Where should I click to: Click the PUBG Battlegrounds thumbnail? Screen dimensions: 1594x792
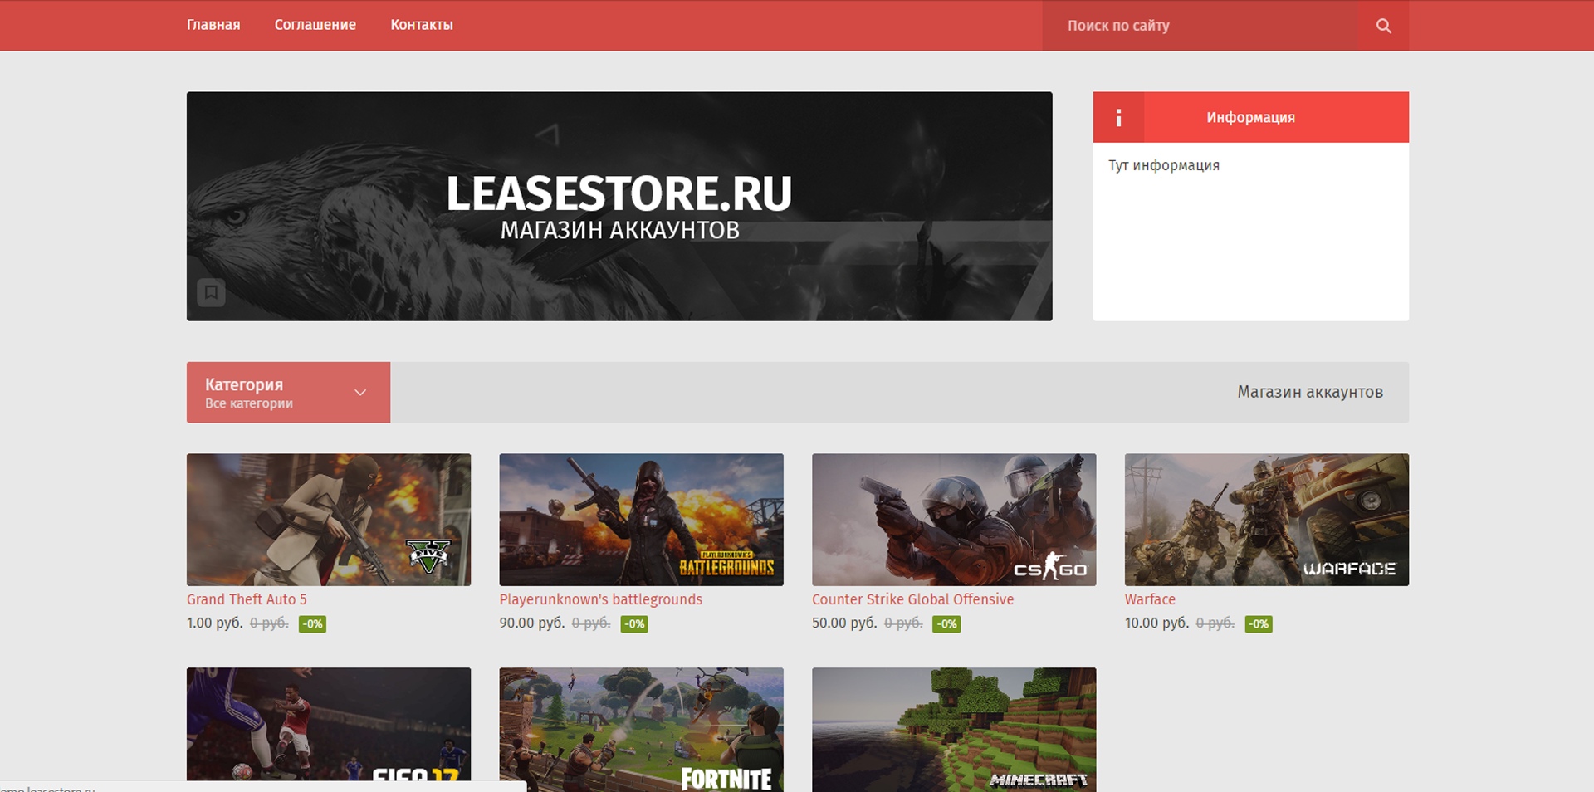pyautogui.click(x=641, y=519)
